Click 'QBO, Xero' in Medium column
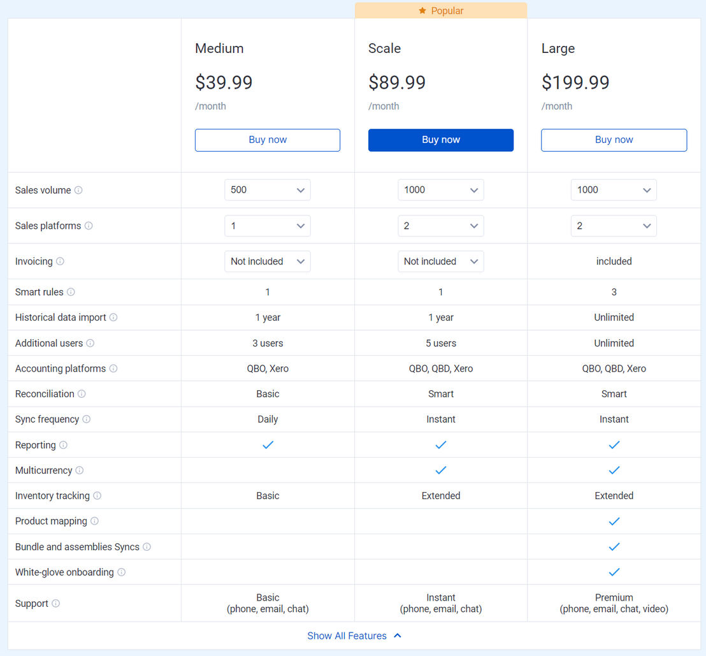 click(268, 368)
